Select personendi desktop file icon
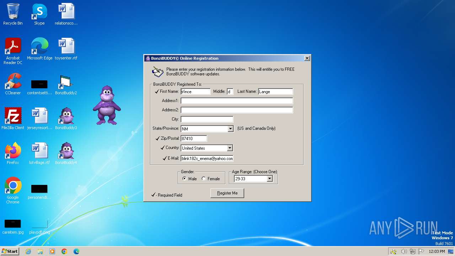The width and height of the screenshot is (455, 256). 39,191
